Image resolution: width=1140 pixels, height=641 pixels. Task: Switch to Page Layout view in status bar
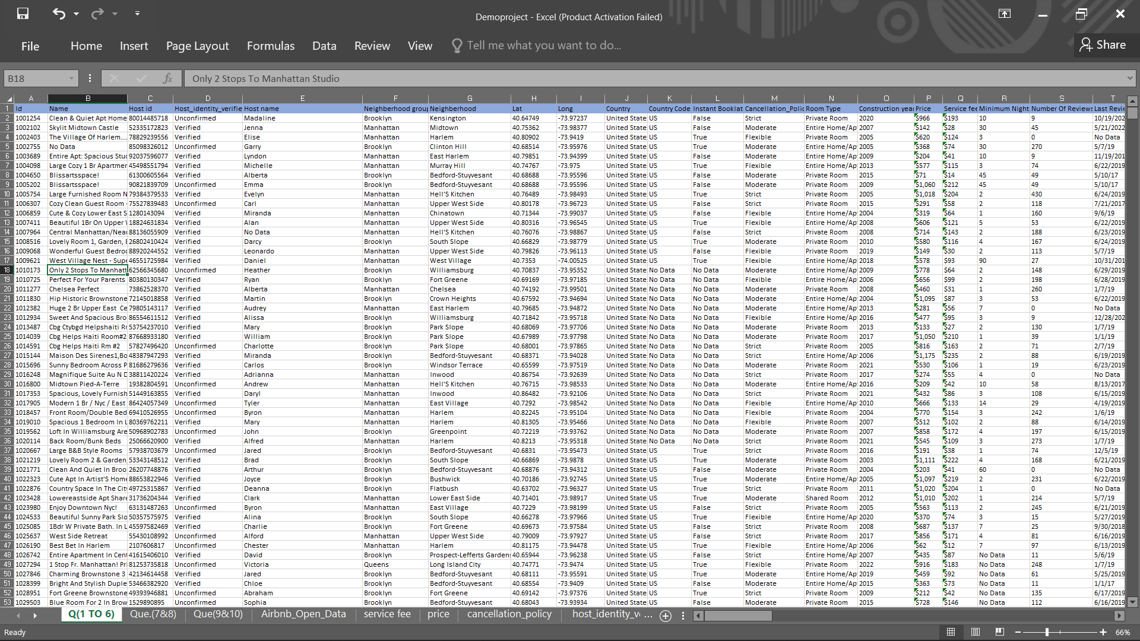click(976, 632)
